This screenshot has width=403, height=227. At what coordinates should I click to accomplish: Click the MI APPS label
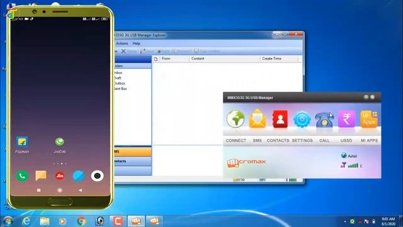click(370, 141)
